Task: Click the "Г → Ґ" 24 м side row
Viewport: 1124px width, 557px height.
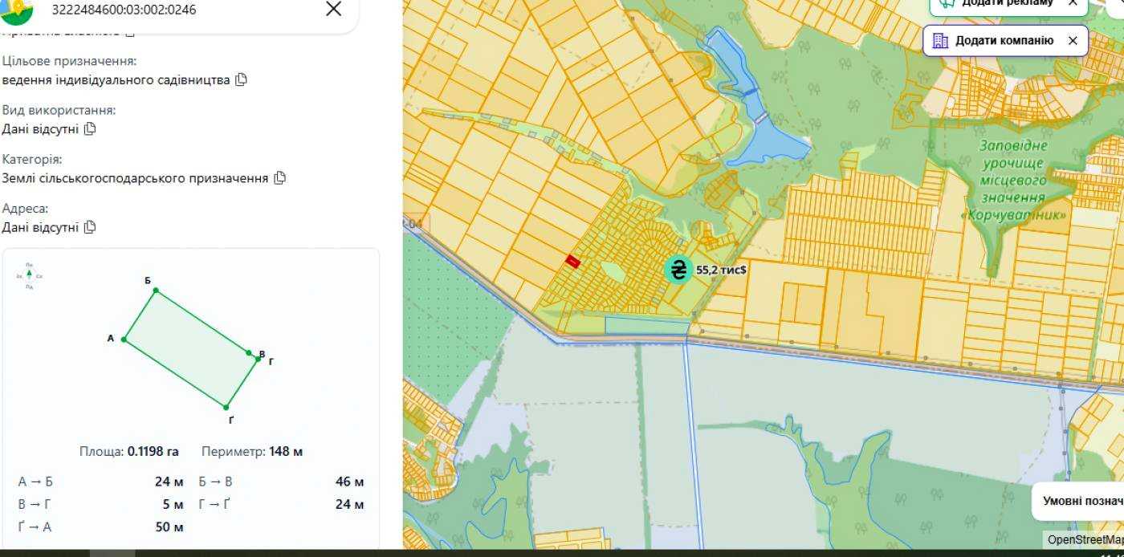Action: coord(282,504)
